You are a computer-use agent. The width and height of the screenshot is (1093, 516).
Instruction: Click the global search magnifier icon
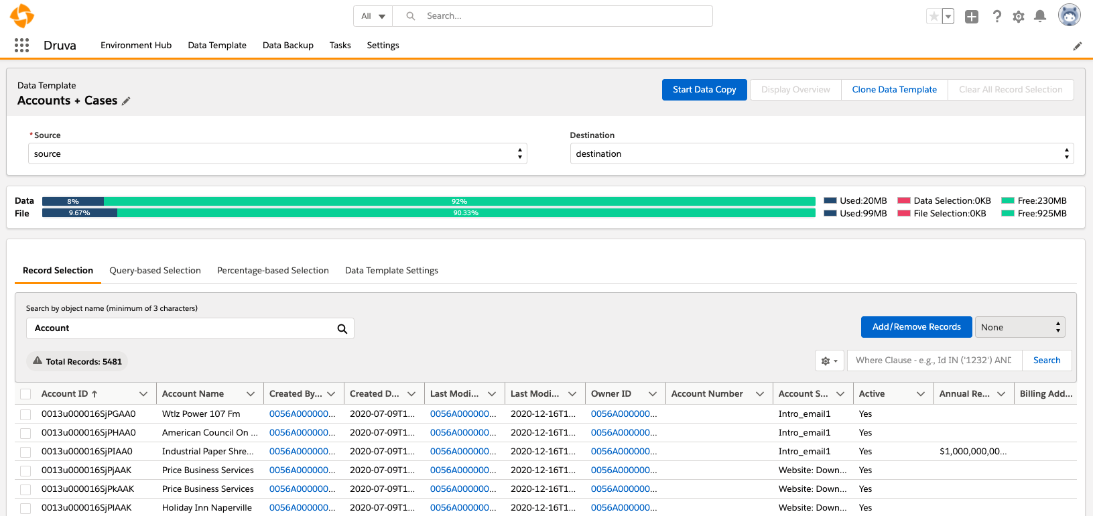(411, 16)
